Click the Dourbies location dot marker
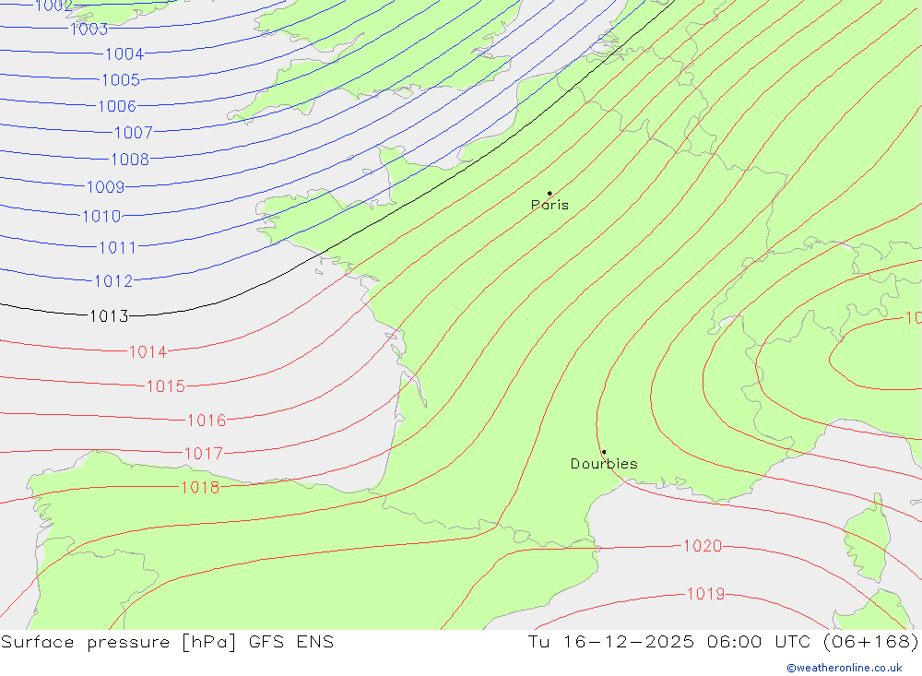922x676 pixels. click(604, 452)
